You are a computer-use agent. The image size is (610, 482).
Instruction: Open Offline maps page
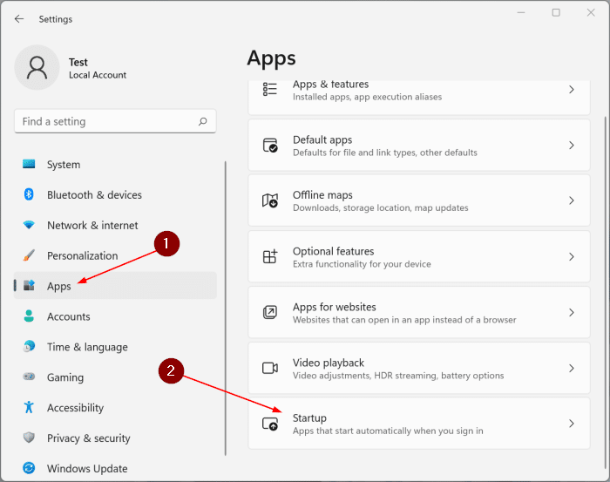click(x=419, y=200)
